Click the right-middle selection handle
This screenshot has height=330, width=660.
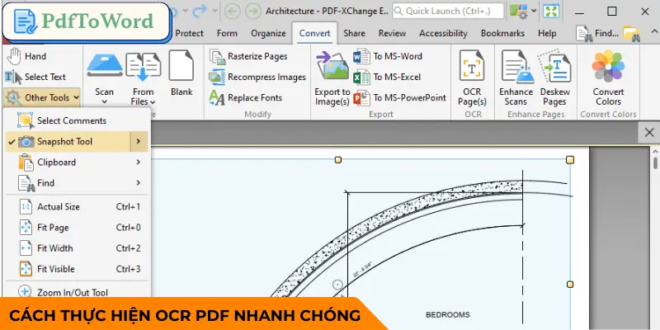570,285
